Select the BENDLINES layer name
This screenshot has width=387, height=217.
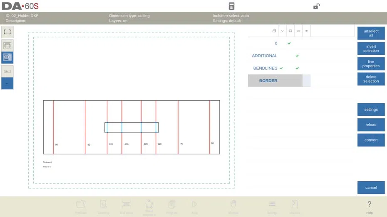tap(265, 68)
